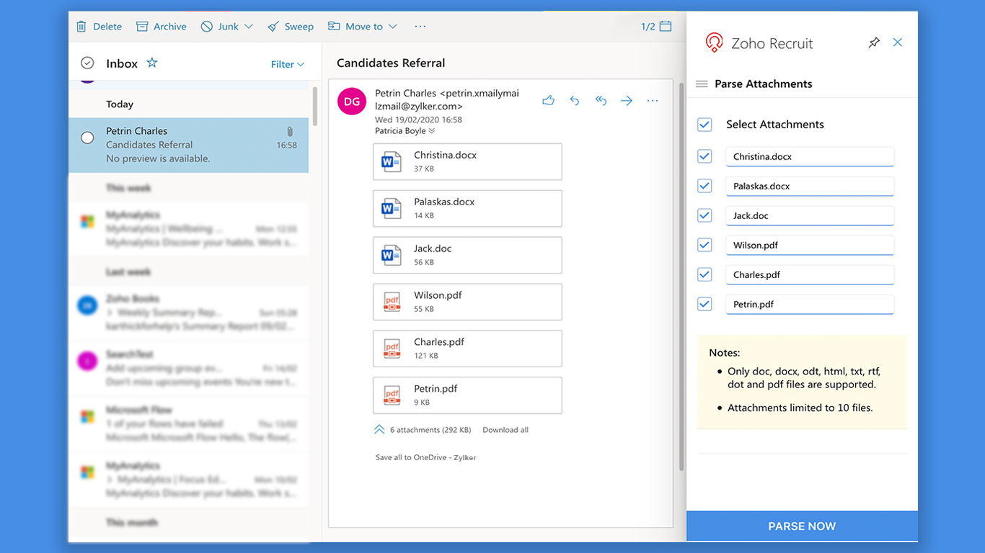Click the thumbs-up like icon
This screenshot has height=553, width=985.
(549, 101)
